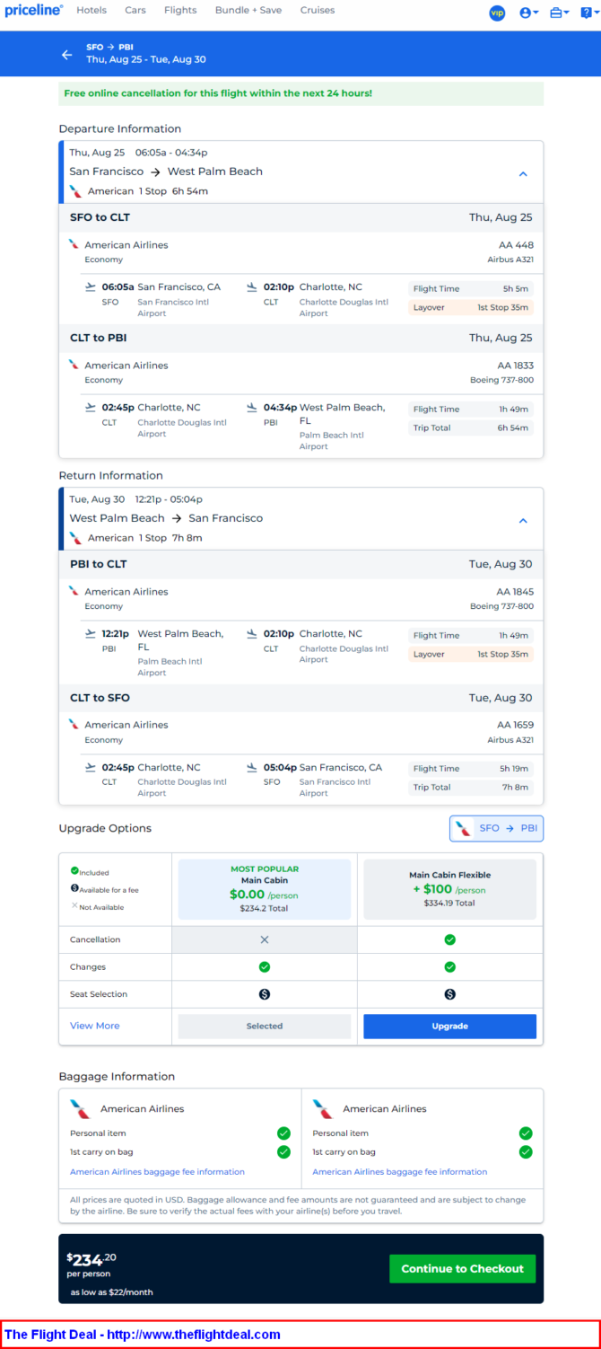Click the Boeing 737-800 text under AA 1833
Screen dimensions: 601x1349
(x=501, y=380)
